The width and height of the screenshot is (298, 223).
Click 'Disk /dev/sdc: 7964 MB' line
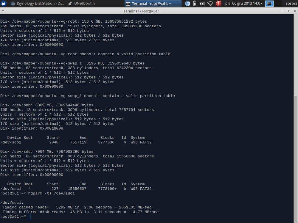(47, 152)
